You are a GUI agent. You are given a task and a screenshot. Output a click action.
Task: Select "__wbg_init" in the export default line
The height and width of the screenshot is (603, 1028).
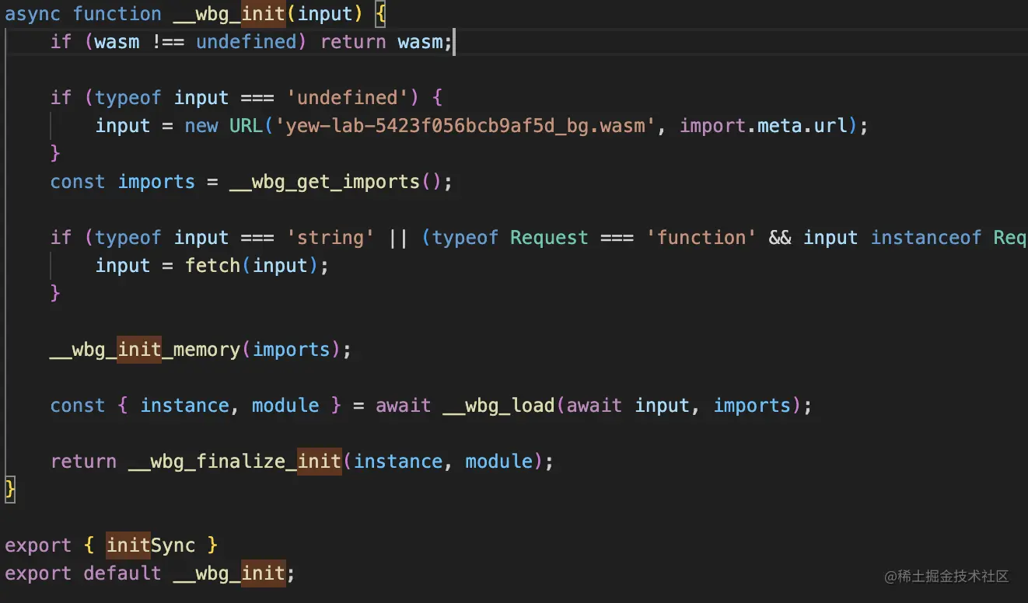(229, 573)
